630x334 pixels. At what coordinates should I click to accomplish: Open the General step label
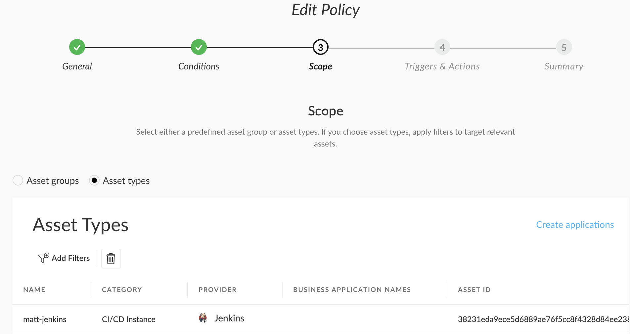click(x=77, y=66)
